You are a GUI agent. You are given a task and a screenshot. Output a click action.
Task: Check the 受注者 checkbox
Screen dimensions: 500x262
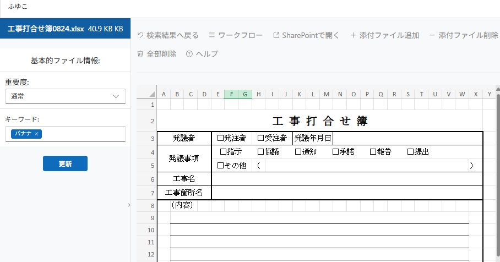(x=261, y=138)
